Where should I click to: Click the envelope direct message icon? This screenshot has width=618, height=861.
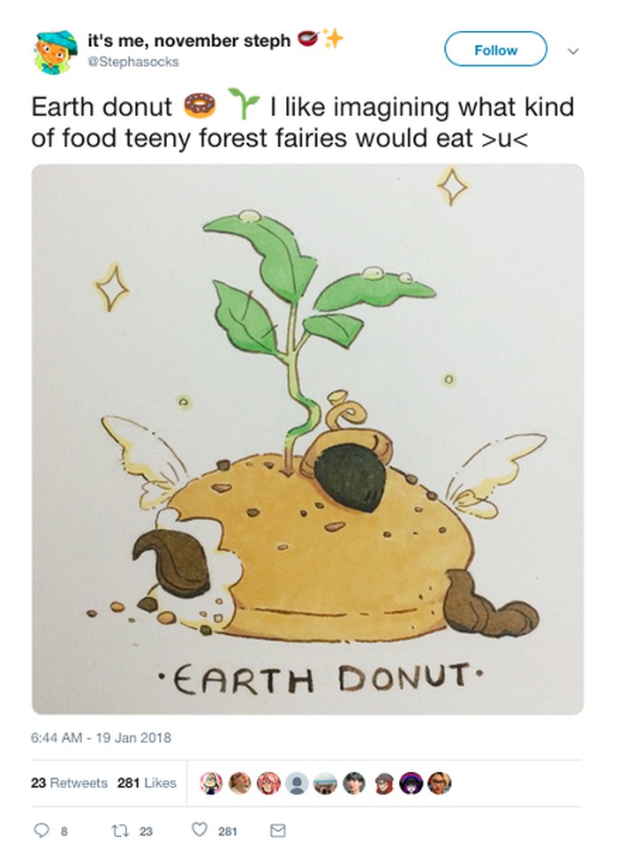tap(278, 831)
